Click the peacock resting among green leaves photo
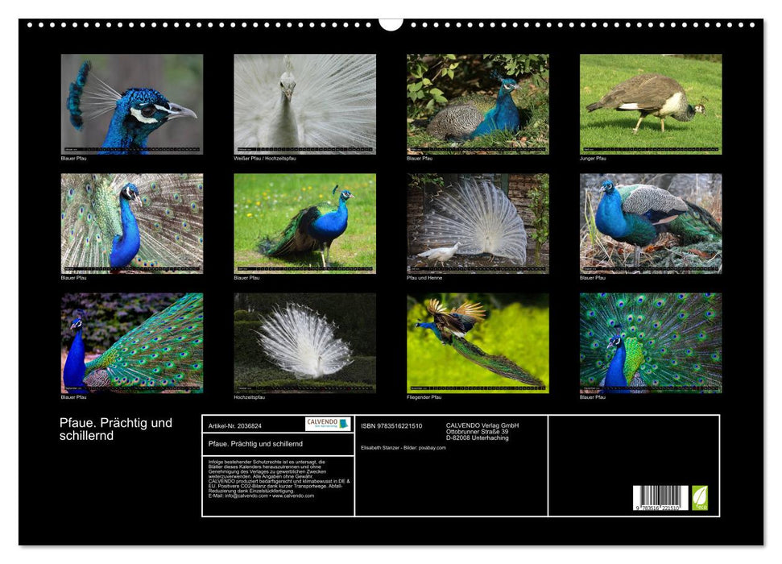The width and height of the screenshot is (782, 564). (478, 103)
